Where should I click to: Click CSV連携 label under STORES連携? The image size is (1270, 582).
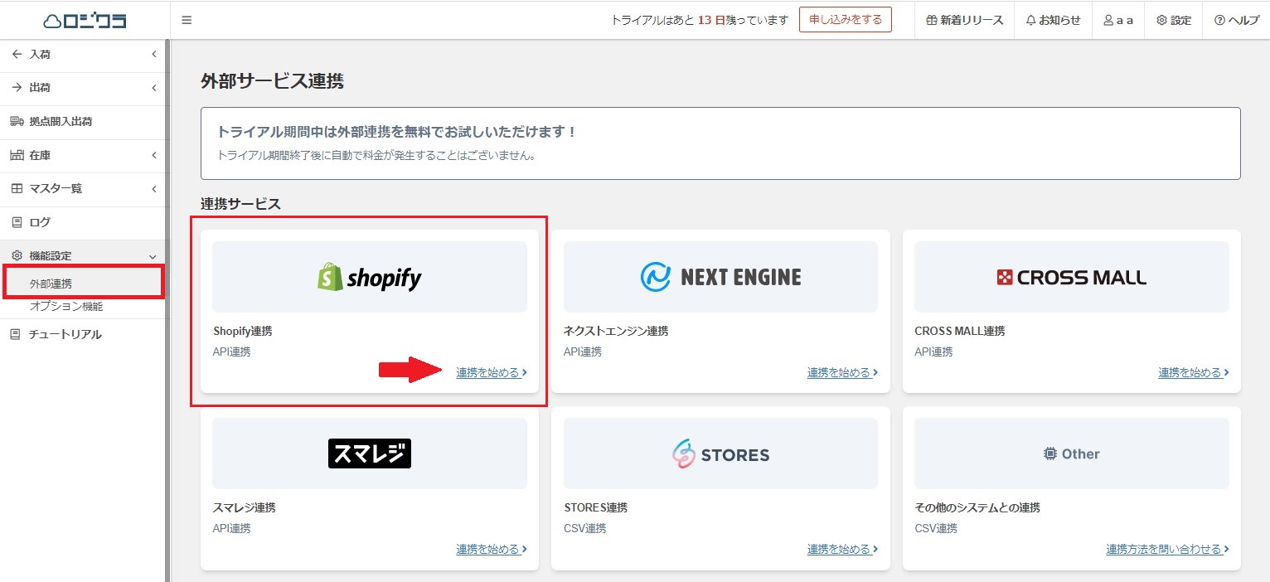coord(585,528)
